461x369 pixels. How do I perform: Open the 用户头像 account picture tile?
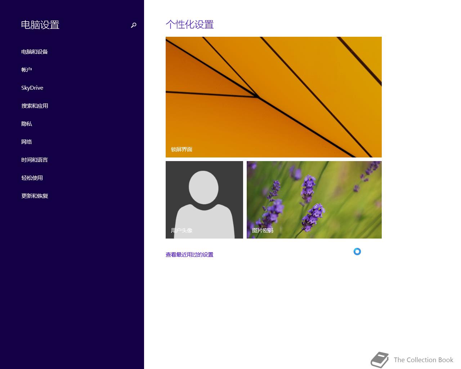click(x=204, y=200)
